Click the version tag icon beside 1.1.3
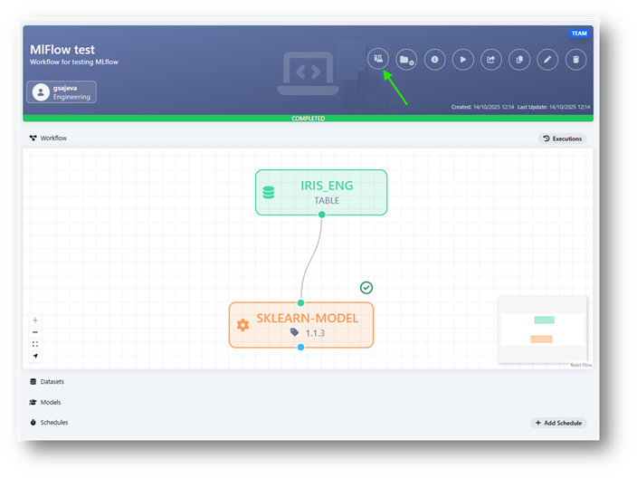Image resolution: width=637 pixels, height=478 pixels. pyautogui.click(x=295, y=332)
